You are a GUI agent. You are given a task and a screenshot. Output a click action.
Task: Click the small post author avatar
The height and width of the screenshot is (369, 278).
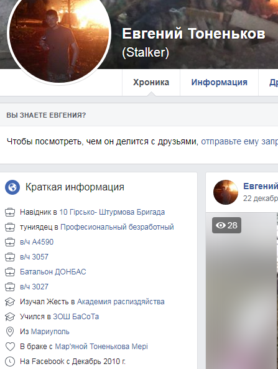pos(226,192)
